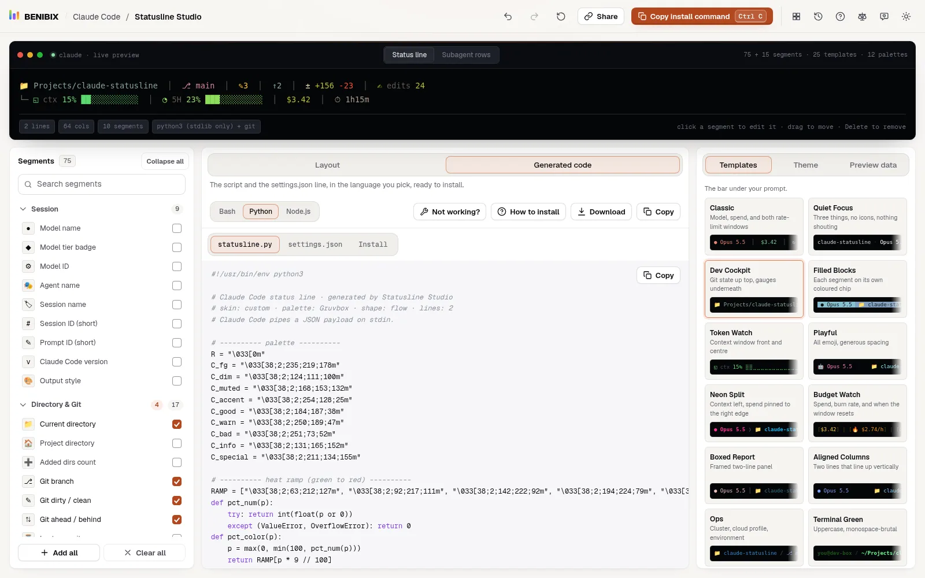Collapse the Session group

101,209
